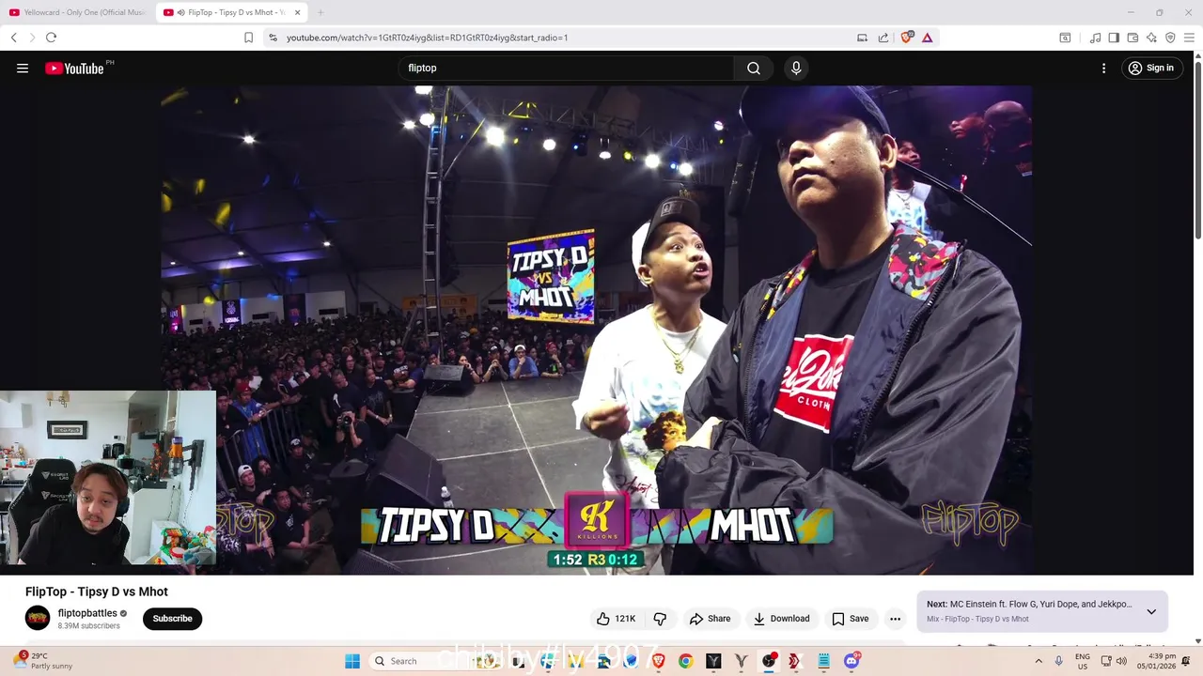This screenshot has height=676, width=1203.
Task: Open the YouTube hamburger guide menu
Action: [x=23, y=68]
